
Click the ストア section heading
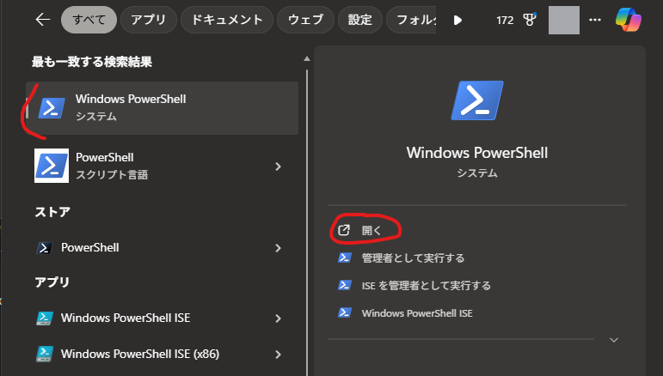(x=52, y=212)
